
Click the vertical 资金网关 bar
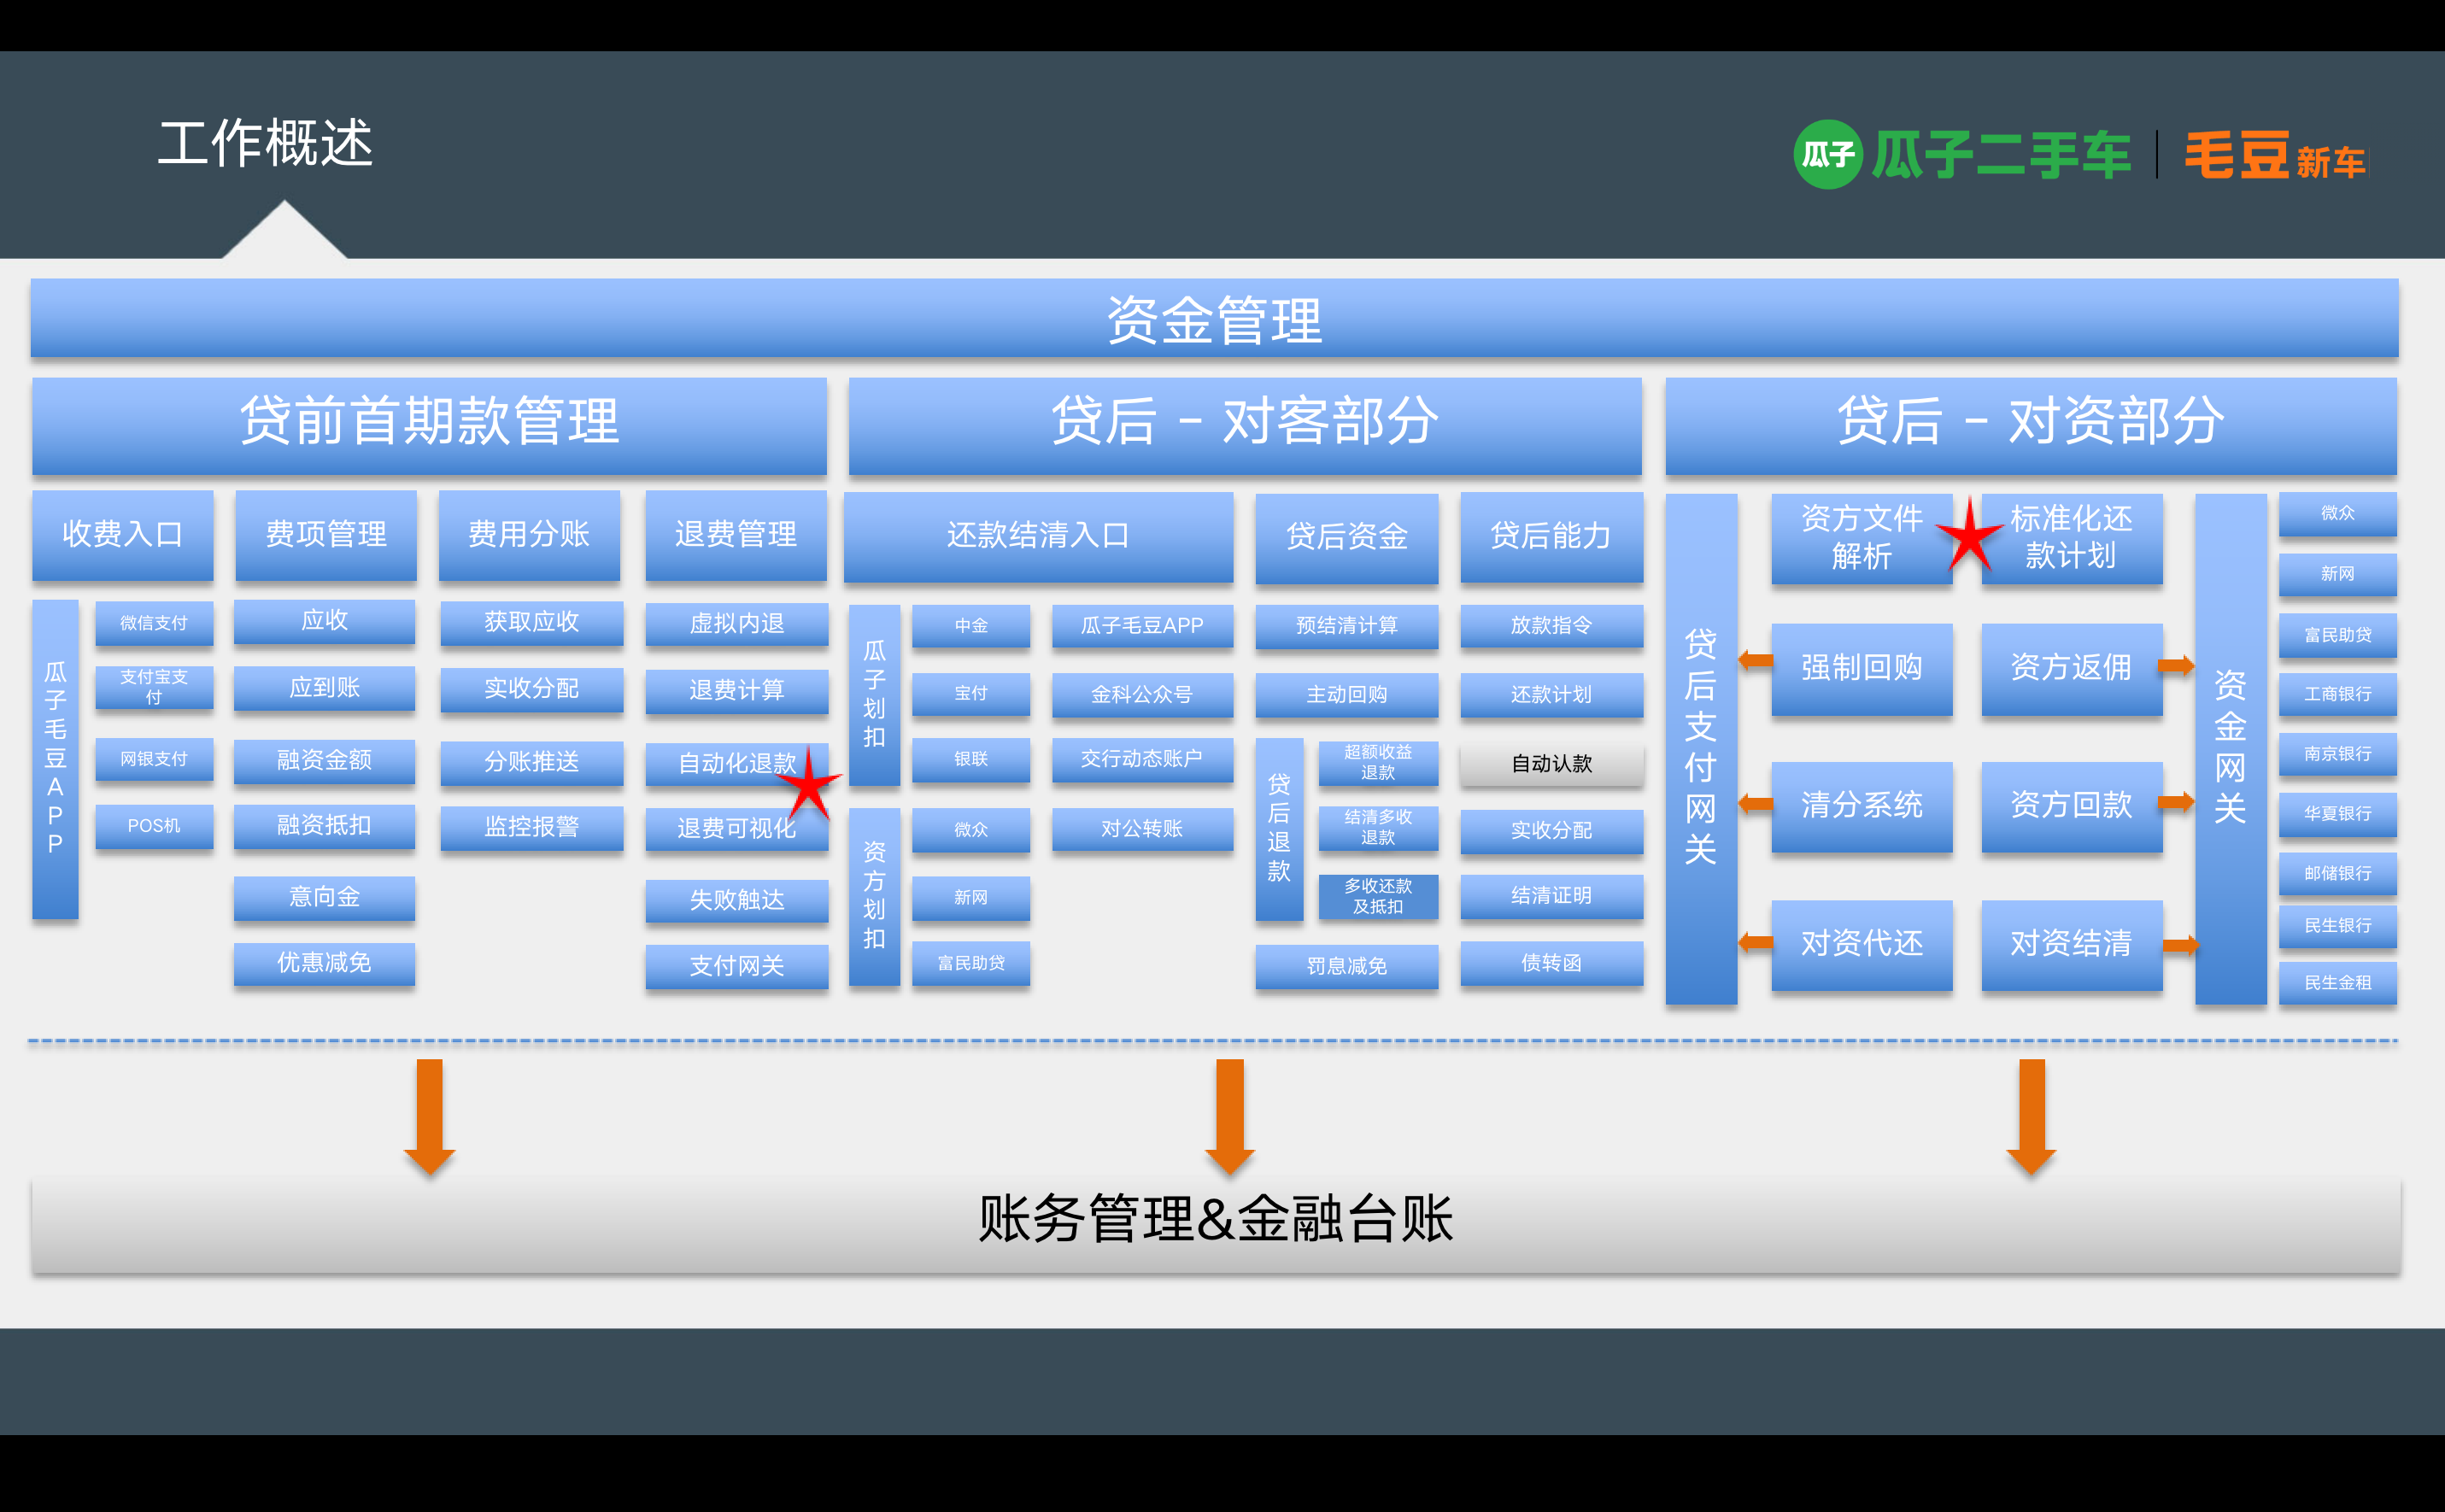tap(2230, 748)
